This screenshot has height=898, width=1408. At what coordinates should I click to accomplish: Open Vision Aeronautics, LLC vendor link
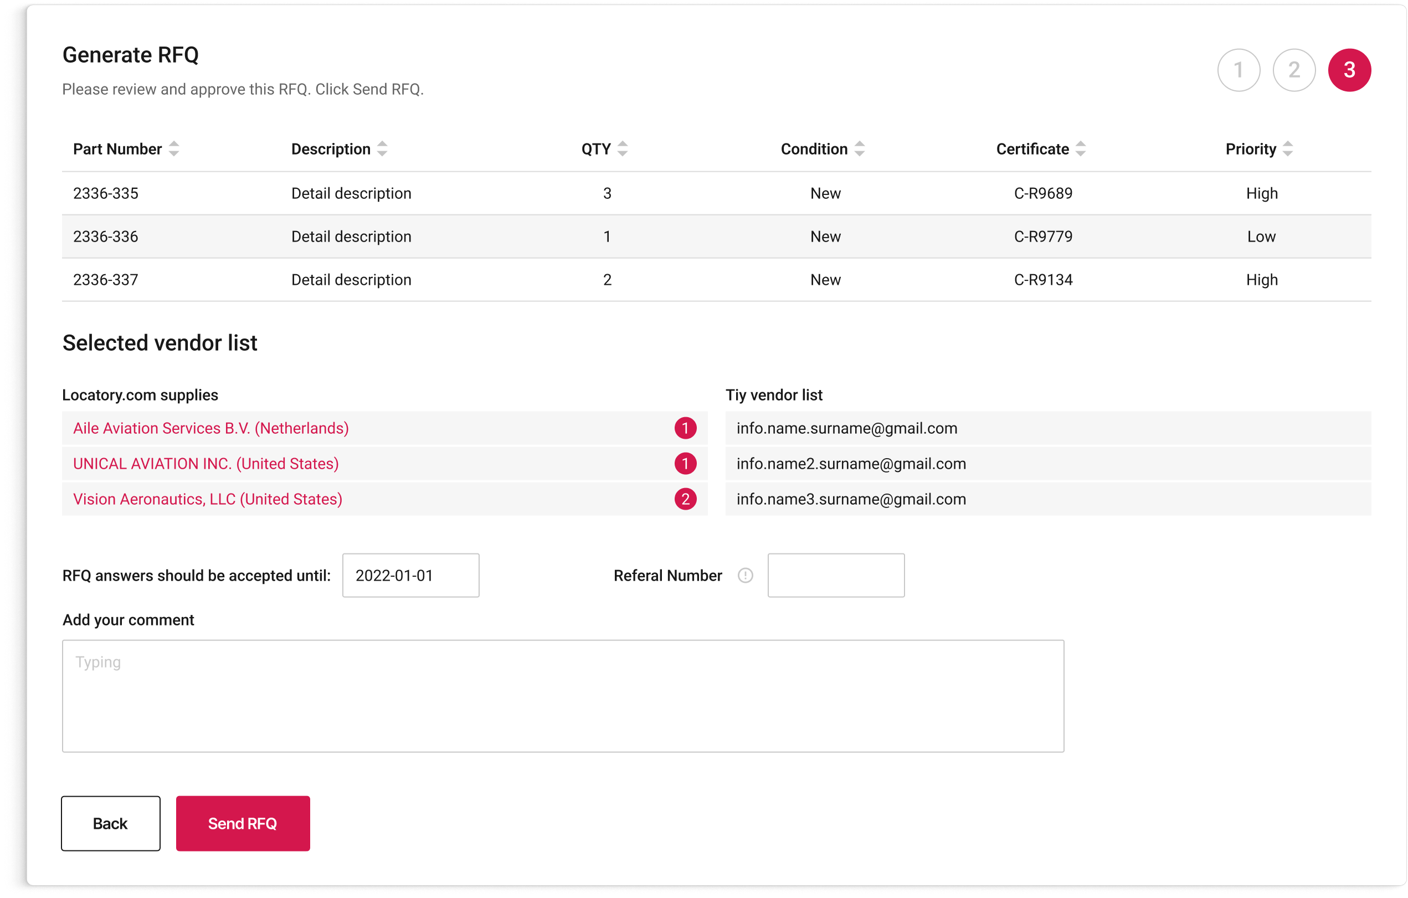208,499
